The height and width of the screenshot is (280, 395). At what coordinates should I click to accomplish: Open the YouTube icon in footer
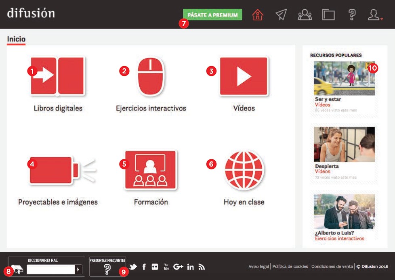pos(166,267)
